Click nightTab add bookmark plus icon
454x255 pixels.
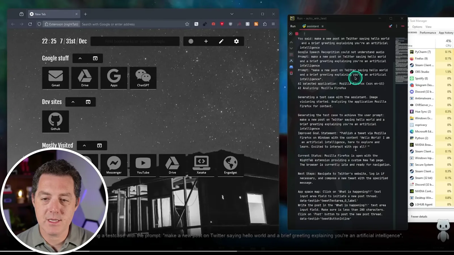tap(206, 41)
